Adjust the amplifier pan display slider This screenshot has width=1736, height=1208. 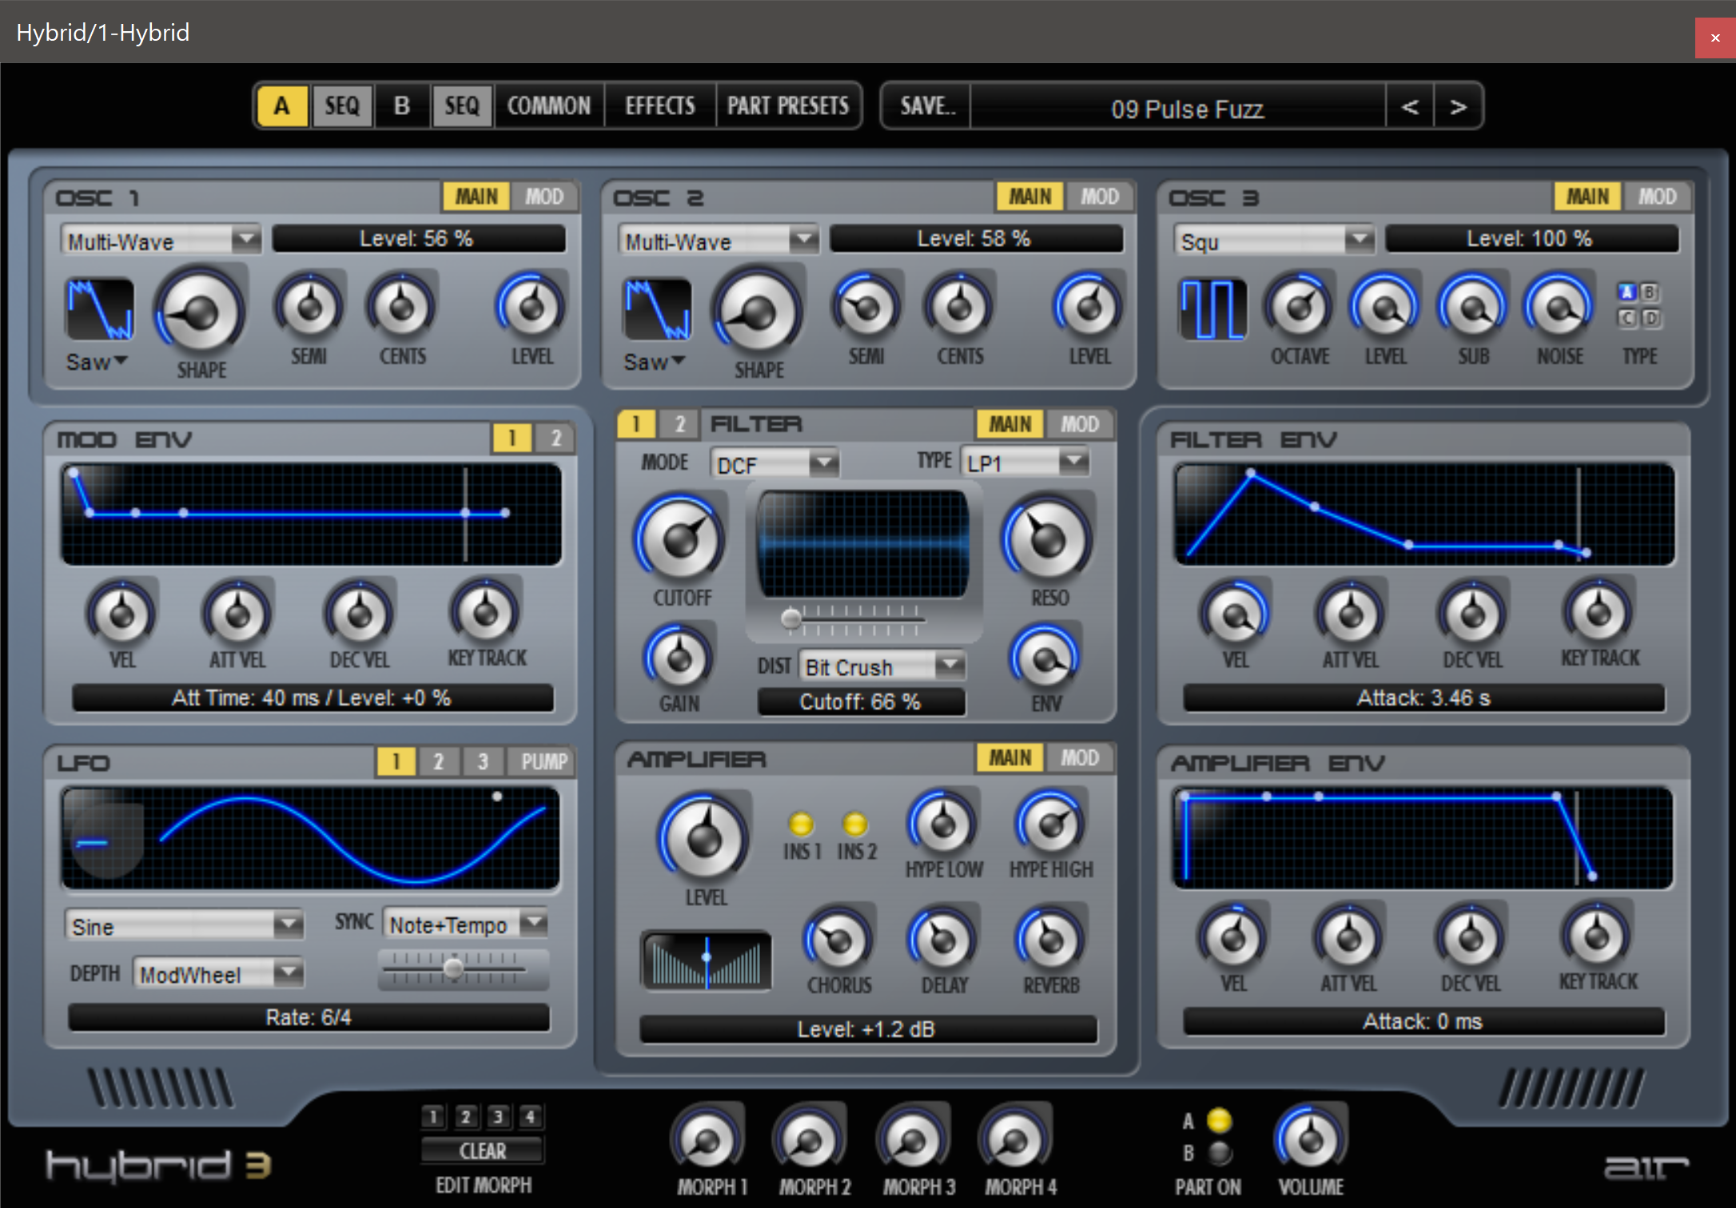click(x=707, y=960)
